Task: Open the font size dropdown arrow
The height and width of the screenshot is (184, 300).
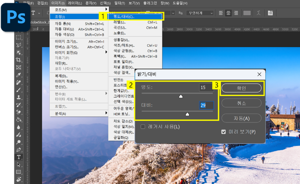Action: tap(173, 13)
